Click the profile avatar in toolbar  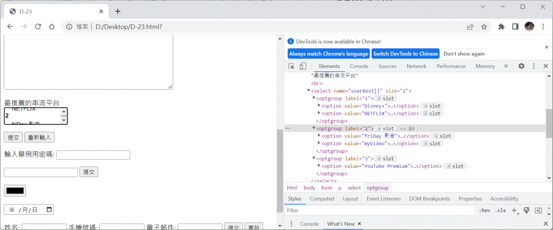point(529,26)
